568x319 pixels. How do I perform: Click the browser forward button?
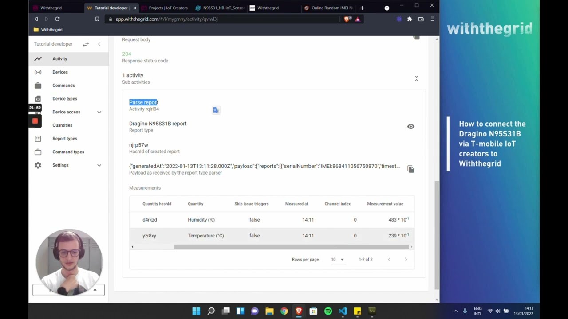tap(46, 19)
